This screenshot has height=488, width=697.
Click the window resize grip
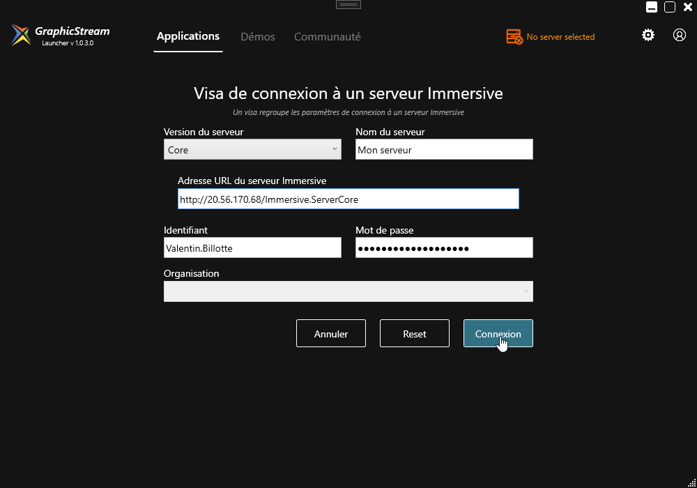click(x=691, y=482)
